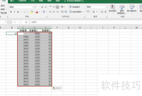142x96 pixels.
Task: Apply the red font color
Action: click(37, 12)
